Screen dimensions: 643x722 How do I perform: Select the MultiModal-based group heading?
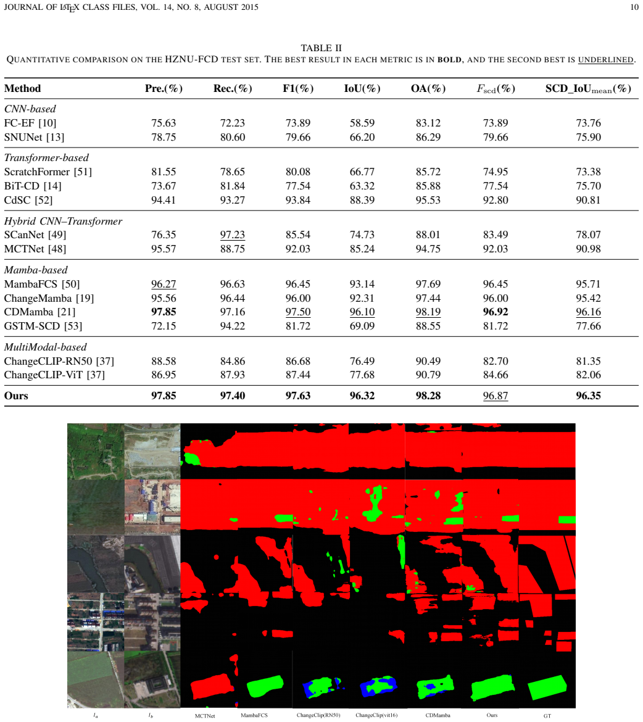(45, 347)
